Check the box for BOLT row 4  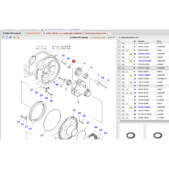[x=119, y=50]
